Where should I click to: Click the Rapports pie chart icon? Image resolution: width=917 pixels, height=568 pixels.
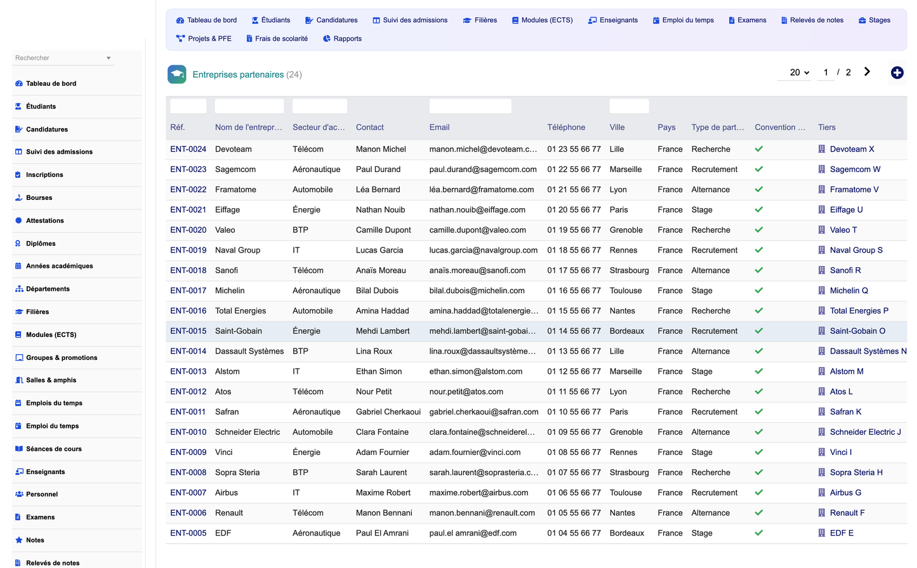[x=327, y=39]
